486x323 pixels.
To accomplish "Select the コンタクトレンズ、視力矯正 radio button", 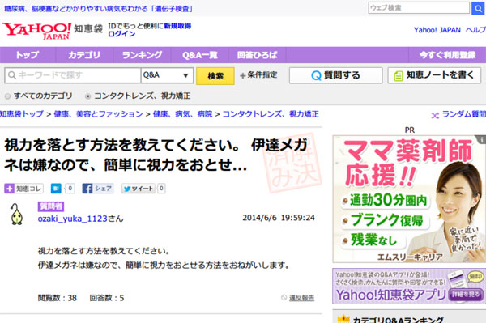I will (88, 96).
